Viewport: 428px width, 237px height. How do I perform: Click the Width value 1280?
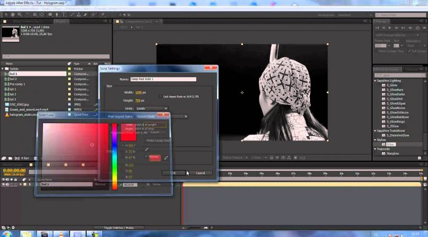(x=138, y=93)
